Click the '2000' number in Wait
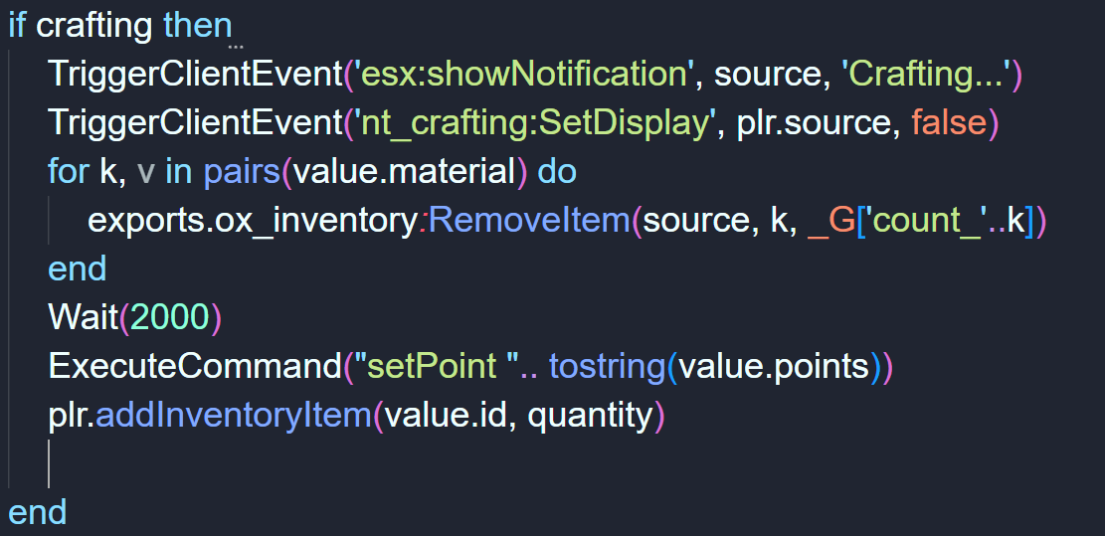 tap(170, 317)
